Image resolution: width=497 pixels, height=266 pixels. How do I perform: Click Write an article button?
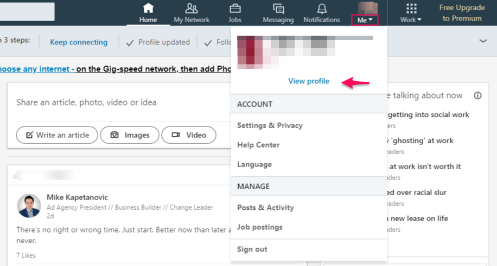pos(57,135)
